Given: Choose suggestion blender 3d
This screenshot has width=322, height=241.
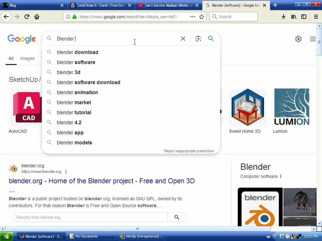Looking at the screenshot, I should click(131, 72).
